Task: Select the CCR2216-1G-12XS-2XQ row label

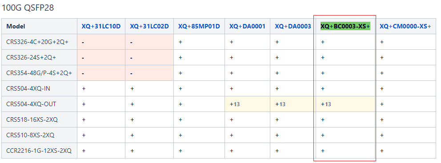Action: tap(39, 151)
